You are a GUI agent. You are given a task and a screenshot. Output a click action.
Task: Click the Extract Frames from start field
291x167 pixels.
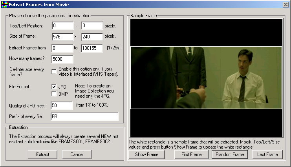(x=62, y=48)
